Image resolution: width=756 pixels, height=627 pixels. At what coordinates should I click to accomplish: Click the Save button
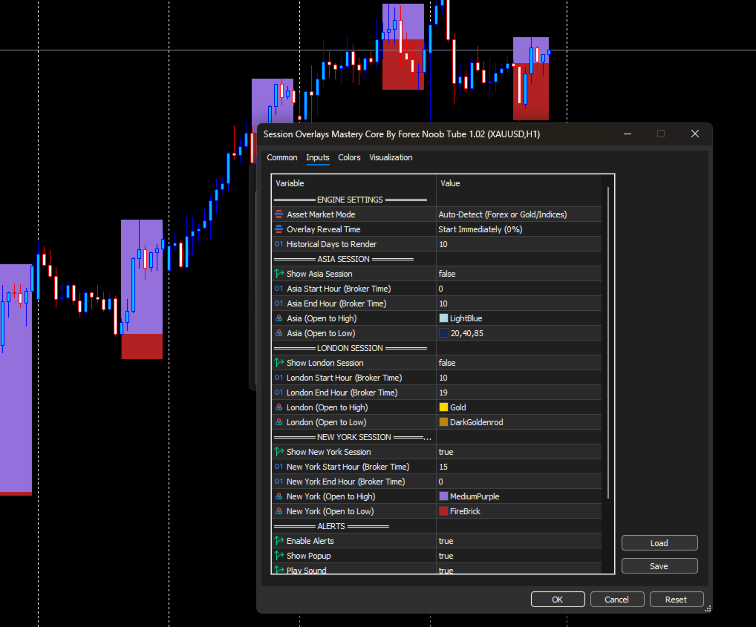(659, 566)
